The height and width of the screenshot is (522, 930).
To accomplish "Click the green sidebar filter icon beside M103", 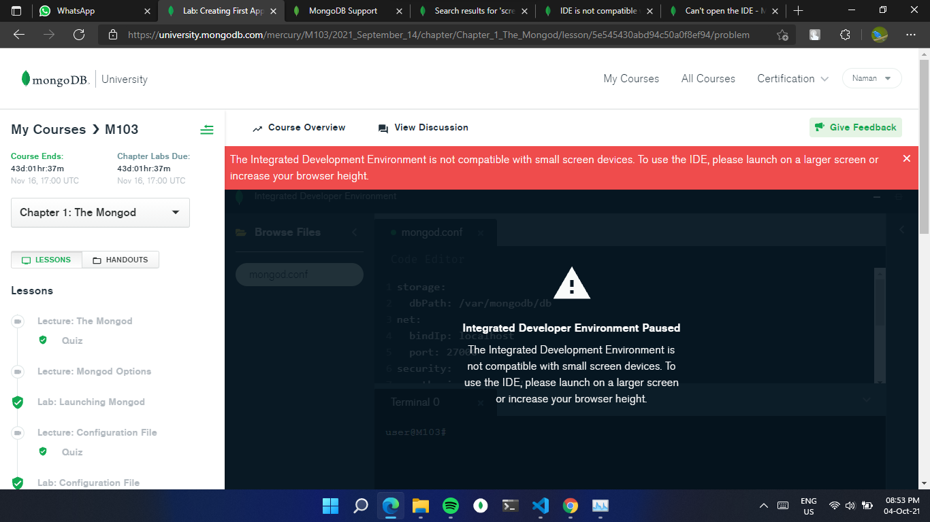I will 207,129.
